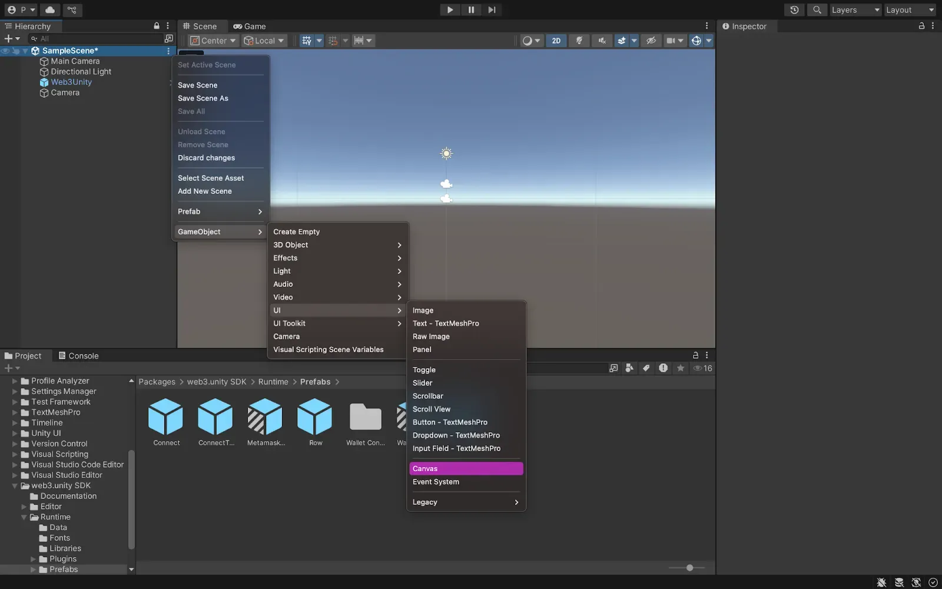
Task: Toggle 2D view mode
Action: (x=556, y=41)
